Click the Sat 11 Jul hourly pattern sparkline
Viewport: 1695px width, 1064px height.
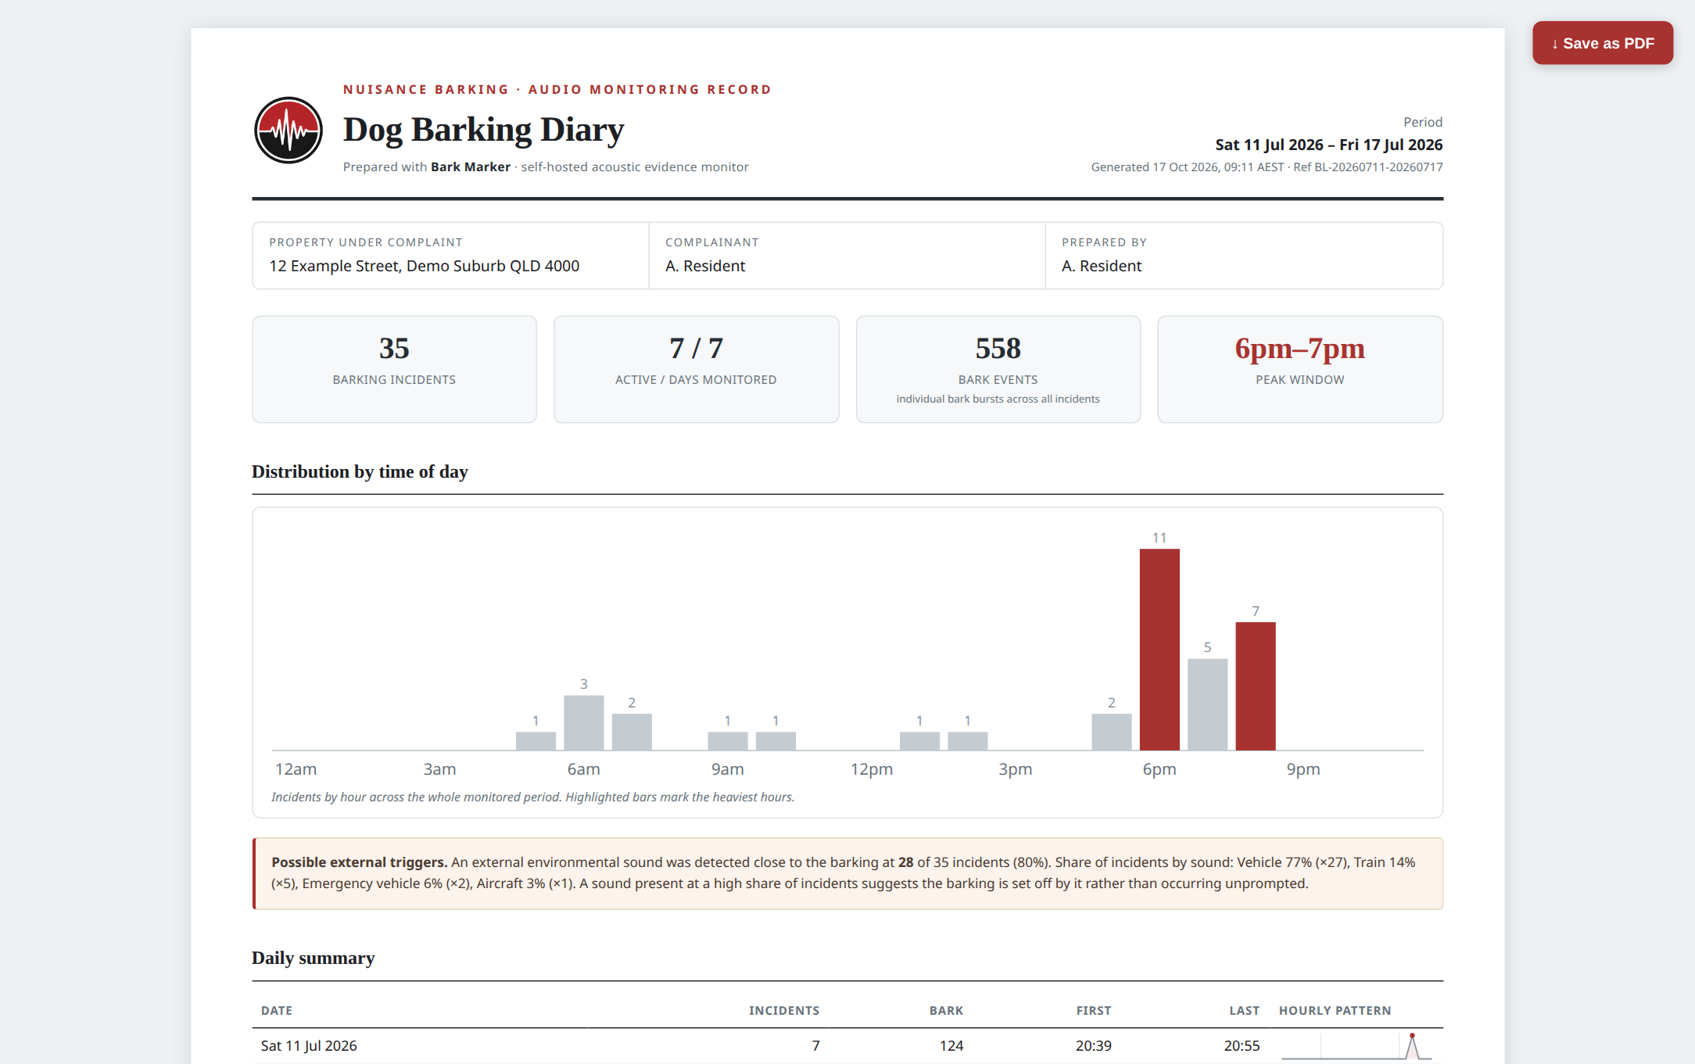[1356, 1046]
